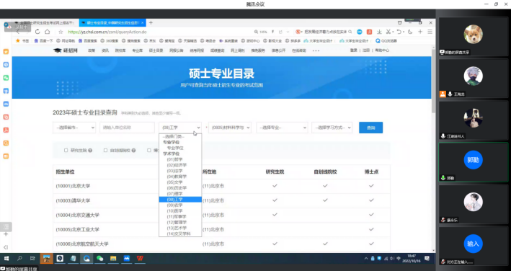Open 院校库 in the site navigation
Screen dimensions: 511x271
click(x=120, y=50)
